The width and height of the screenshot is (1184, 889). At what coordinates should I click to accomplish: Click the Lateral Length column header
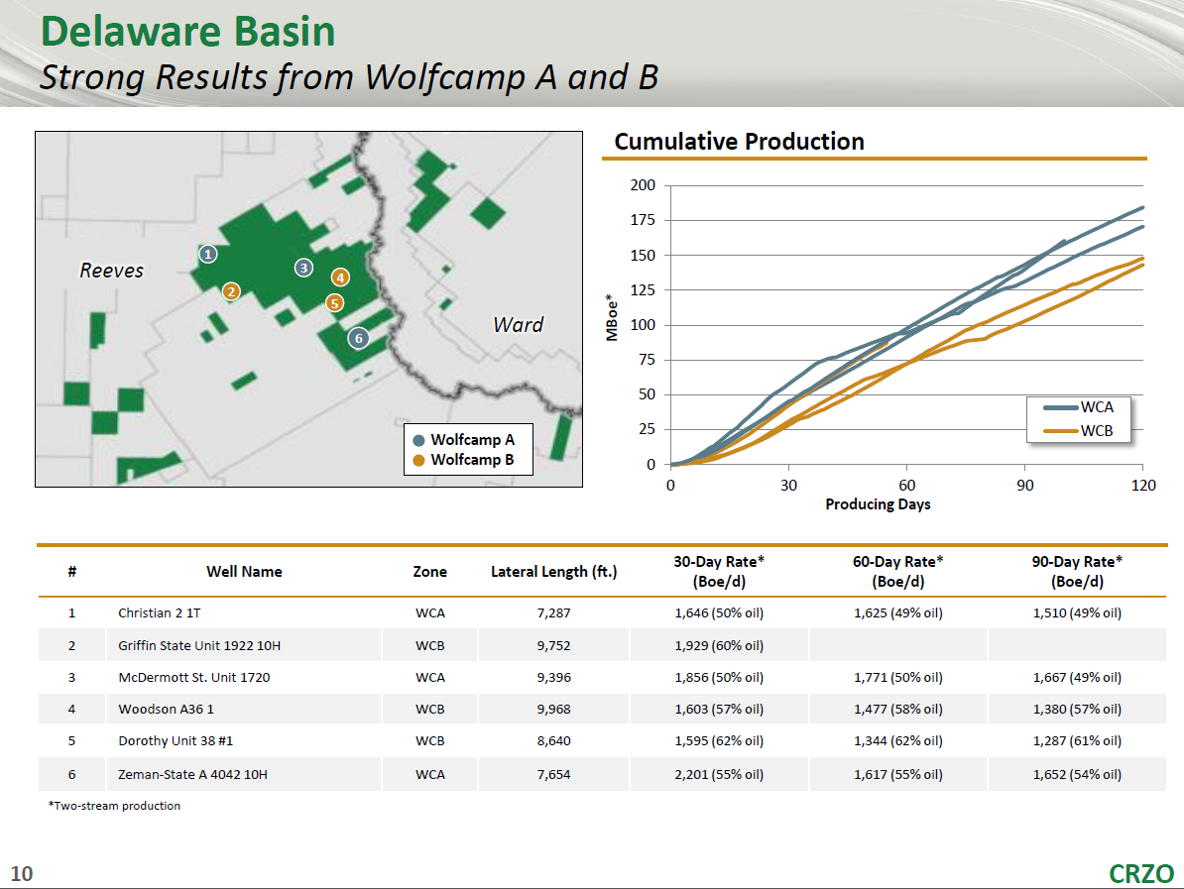click(553, 572)
